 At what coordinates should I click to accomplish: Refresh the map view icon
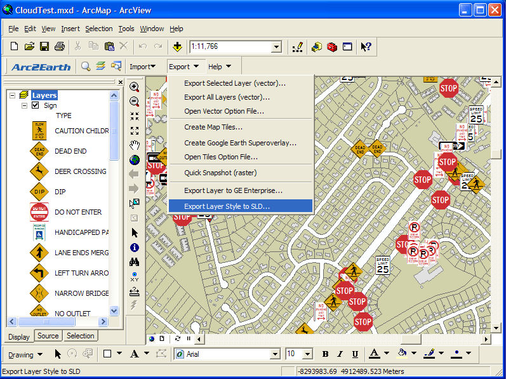point(177,338)
